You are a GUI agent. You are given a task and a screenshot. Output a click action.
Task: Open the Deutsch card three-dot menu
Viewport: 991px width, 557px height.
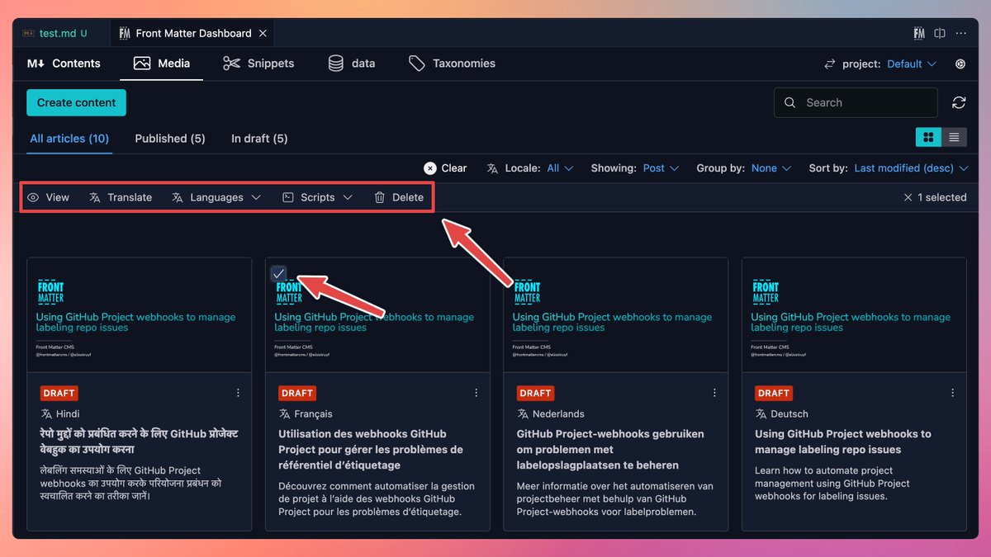[x=952, y=393]
